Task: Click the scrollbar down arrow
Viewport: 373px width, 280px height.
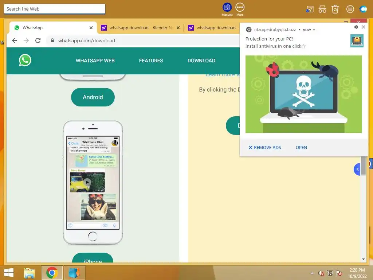Action: tap(363, 259)
